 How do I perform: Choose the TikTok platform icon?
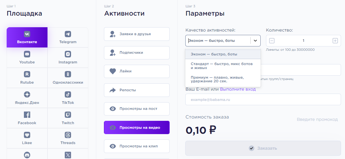(x=68, y=95)
